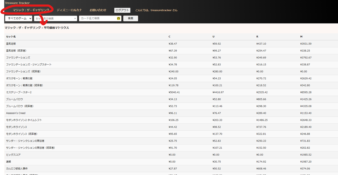This screenshot has width=338, height=175.
Task: Click the ¥3792.67 mythic price cell
Action: coord(306,58)
